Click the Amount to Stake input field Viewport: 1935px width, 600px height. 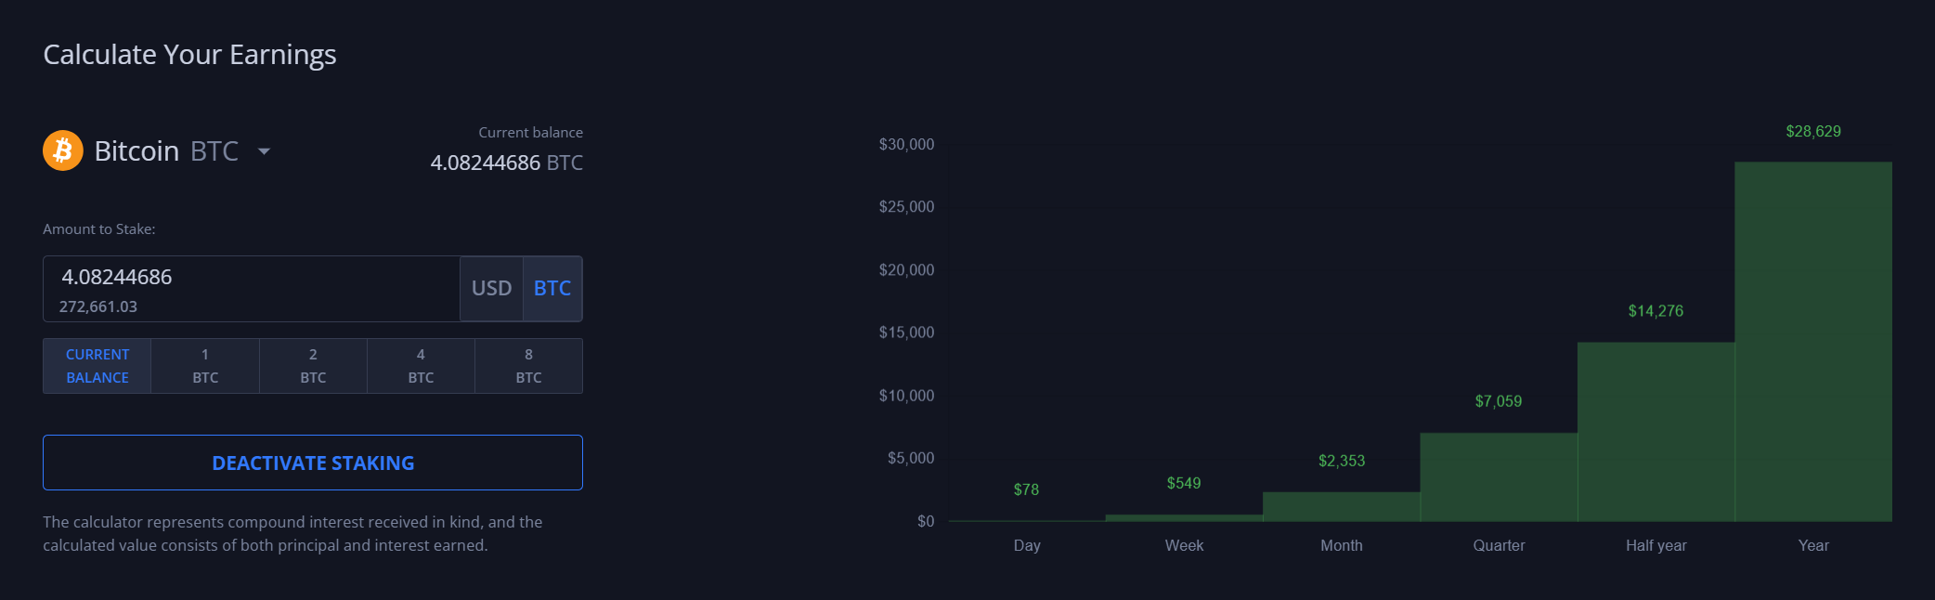click(251, 278)
